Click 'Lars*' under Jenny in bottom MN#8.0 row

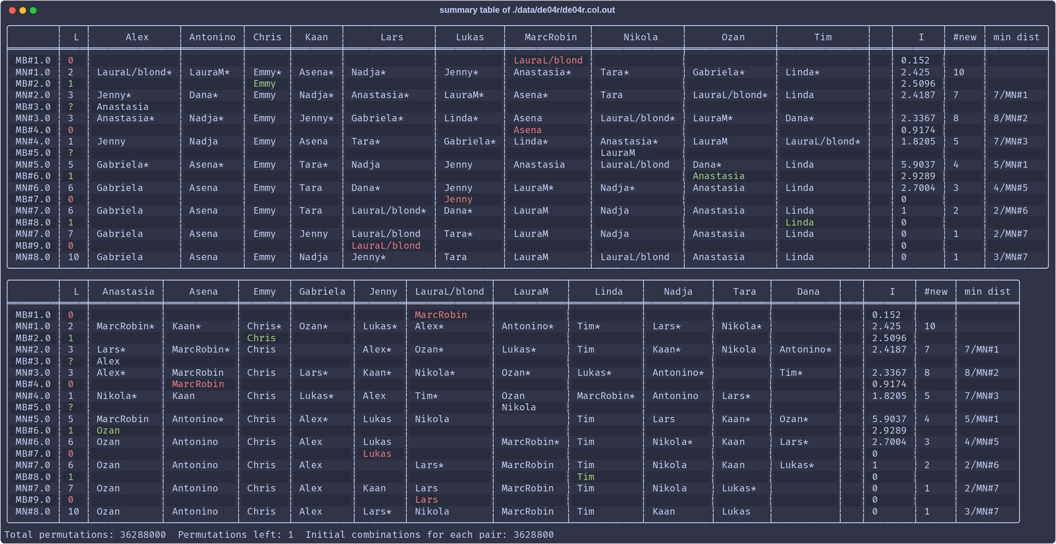click(377, 511)
